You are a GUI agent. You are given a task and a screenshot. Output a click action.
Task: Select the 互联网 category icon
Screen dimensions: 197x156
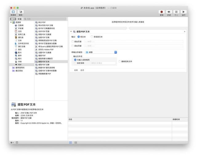pos(16,25)
